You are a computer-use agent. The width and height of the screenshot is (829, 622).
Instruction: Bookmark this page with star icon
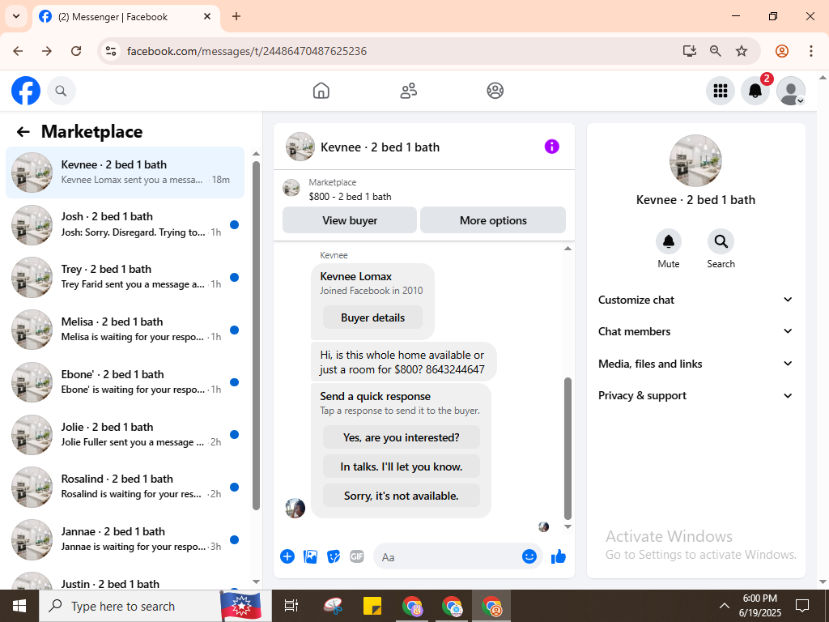[742, 51]
